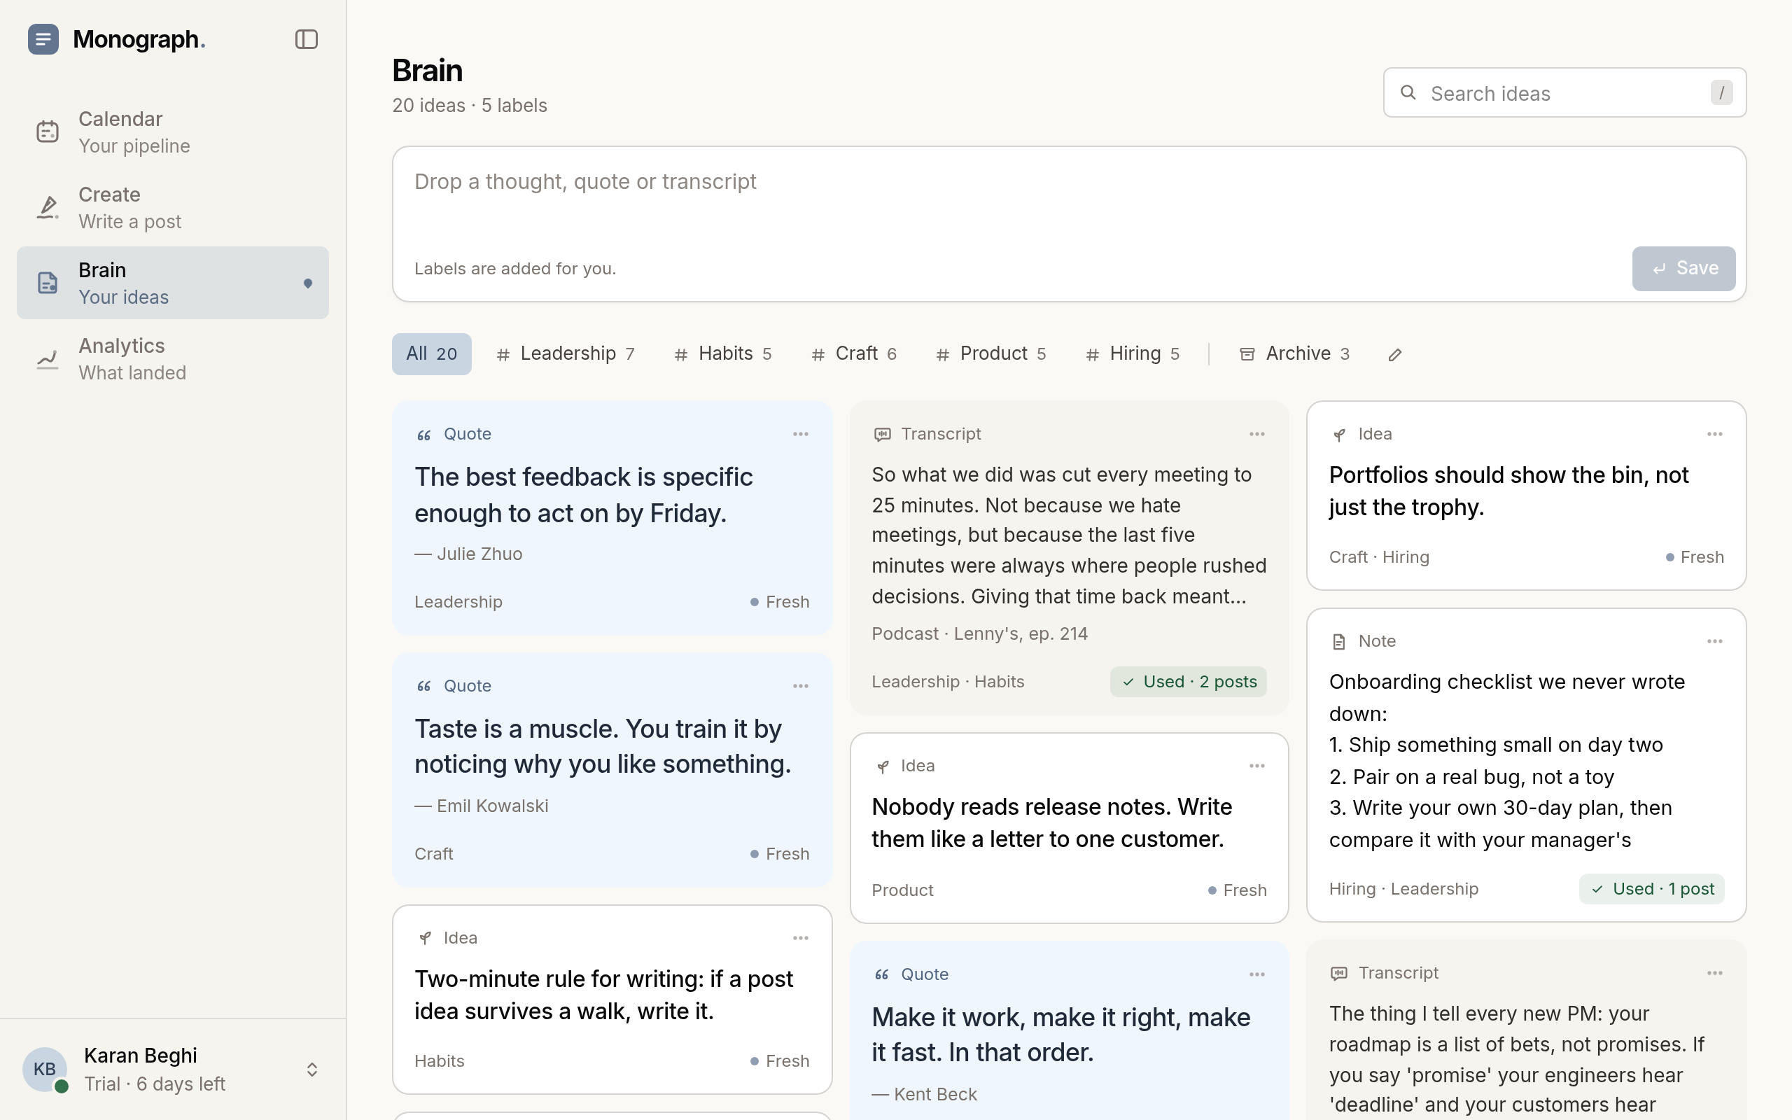Viewport: 1792px width, 1120px height.
Task: Click the Save button
Action: pos(1683,268)
